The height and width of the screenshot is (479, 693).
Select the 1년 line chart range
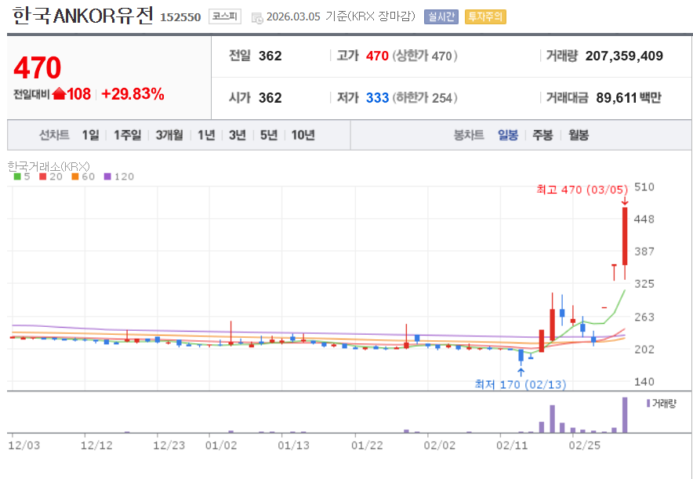pyautogui.click(x=206, y=135)
